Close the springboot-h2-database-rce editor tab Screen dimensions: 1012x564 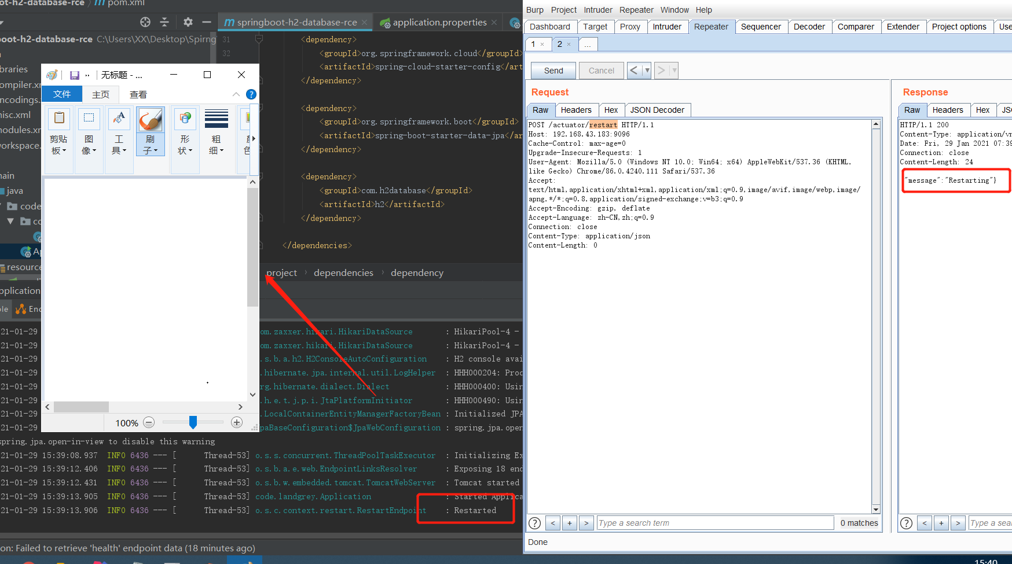click(x=364, y=23)
